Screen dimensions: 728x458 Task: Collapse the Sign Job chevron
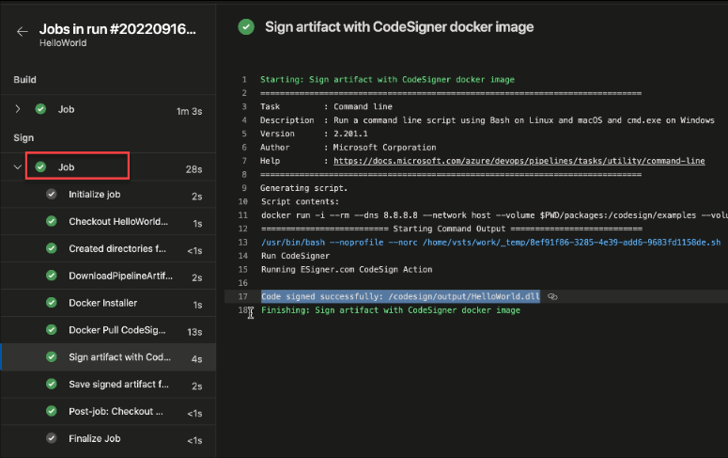[17, 167]
